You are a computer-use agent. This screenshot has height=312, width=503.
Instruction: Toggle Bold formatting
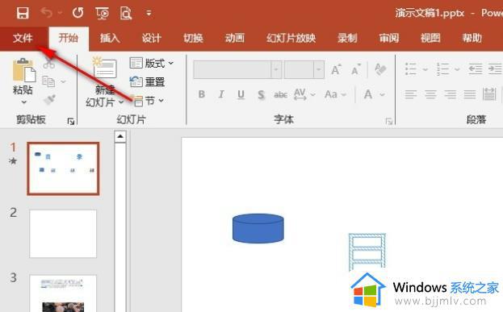coord(202,94)
